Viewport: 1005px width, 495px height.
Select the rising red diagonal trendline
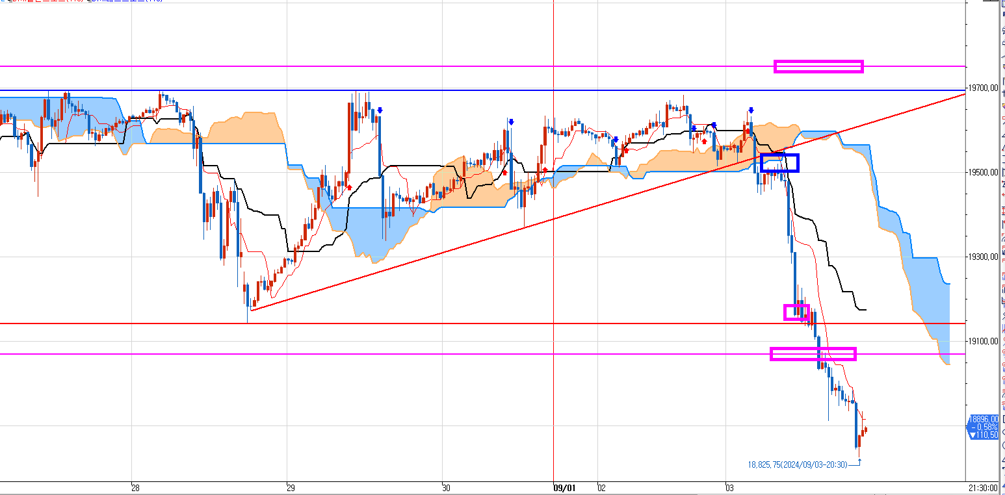[x=608, y=202]
